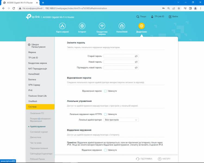Reload the router page
The height and width of the screenshot is (163, 204).
click(14, 8)
